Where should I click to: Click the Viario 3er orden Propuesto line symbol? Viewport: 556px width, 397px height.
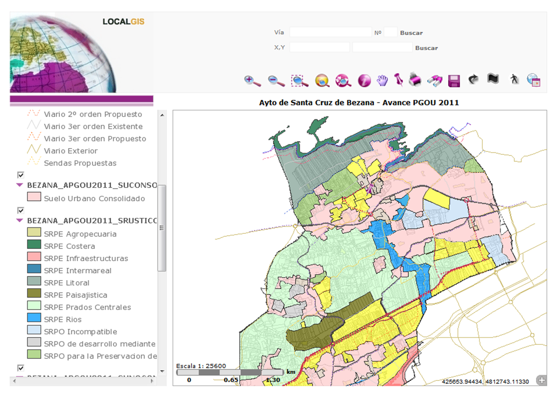coord(34,137)
